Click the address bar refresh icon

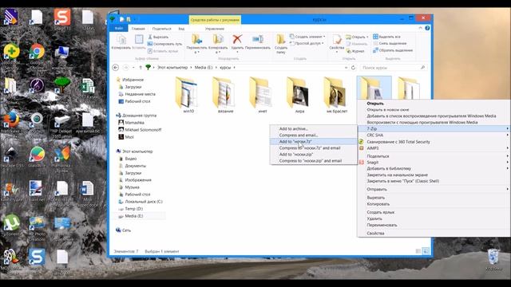tap(353, 67)
